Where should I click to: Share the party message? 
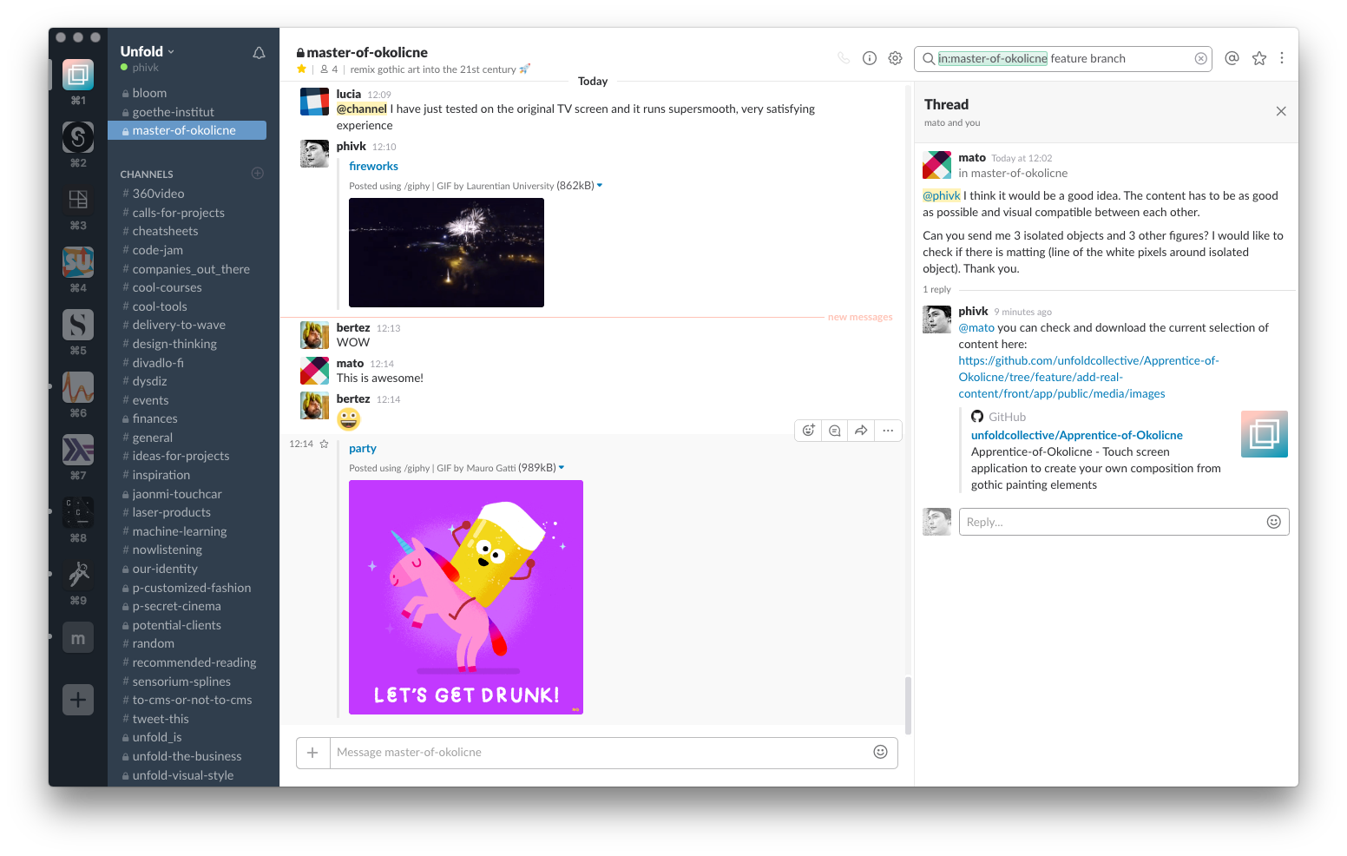[x=861, y=431]
